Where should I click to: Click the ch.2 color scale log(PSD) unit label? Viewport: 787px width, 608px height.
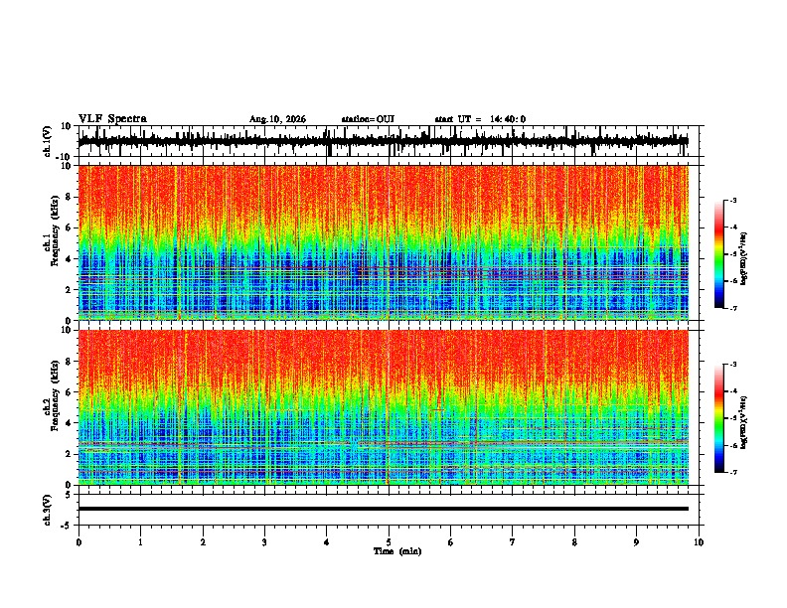click(744, 423)
